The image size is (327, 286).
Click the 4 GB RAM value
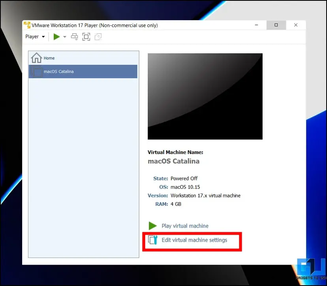click(x=176, y=204)
